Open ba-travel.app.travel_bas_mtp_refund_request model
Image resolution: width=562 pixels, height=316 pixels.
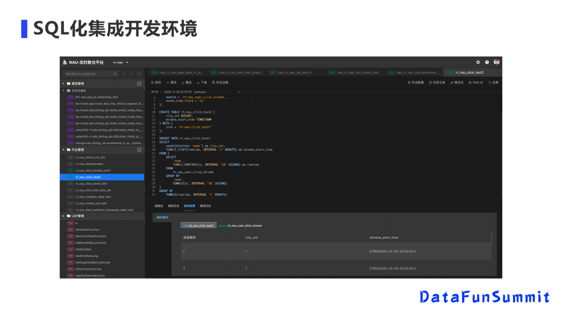(109, 103)
